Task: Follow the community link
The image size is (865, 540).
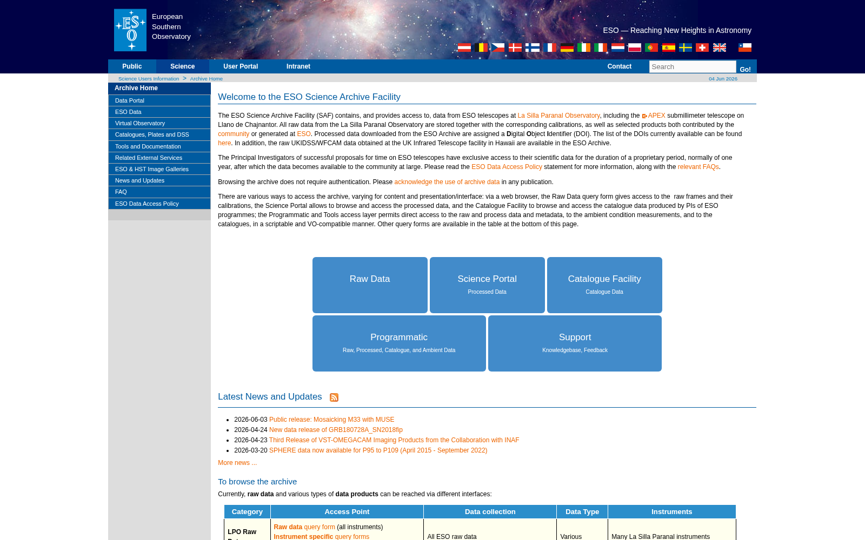Action: tap(234, 134)
